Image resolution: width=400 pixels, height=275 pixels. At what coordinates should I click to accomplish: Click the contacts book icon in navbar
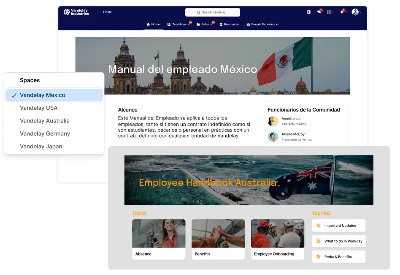[x=309, y=12]
